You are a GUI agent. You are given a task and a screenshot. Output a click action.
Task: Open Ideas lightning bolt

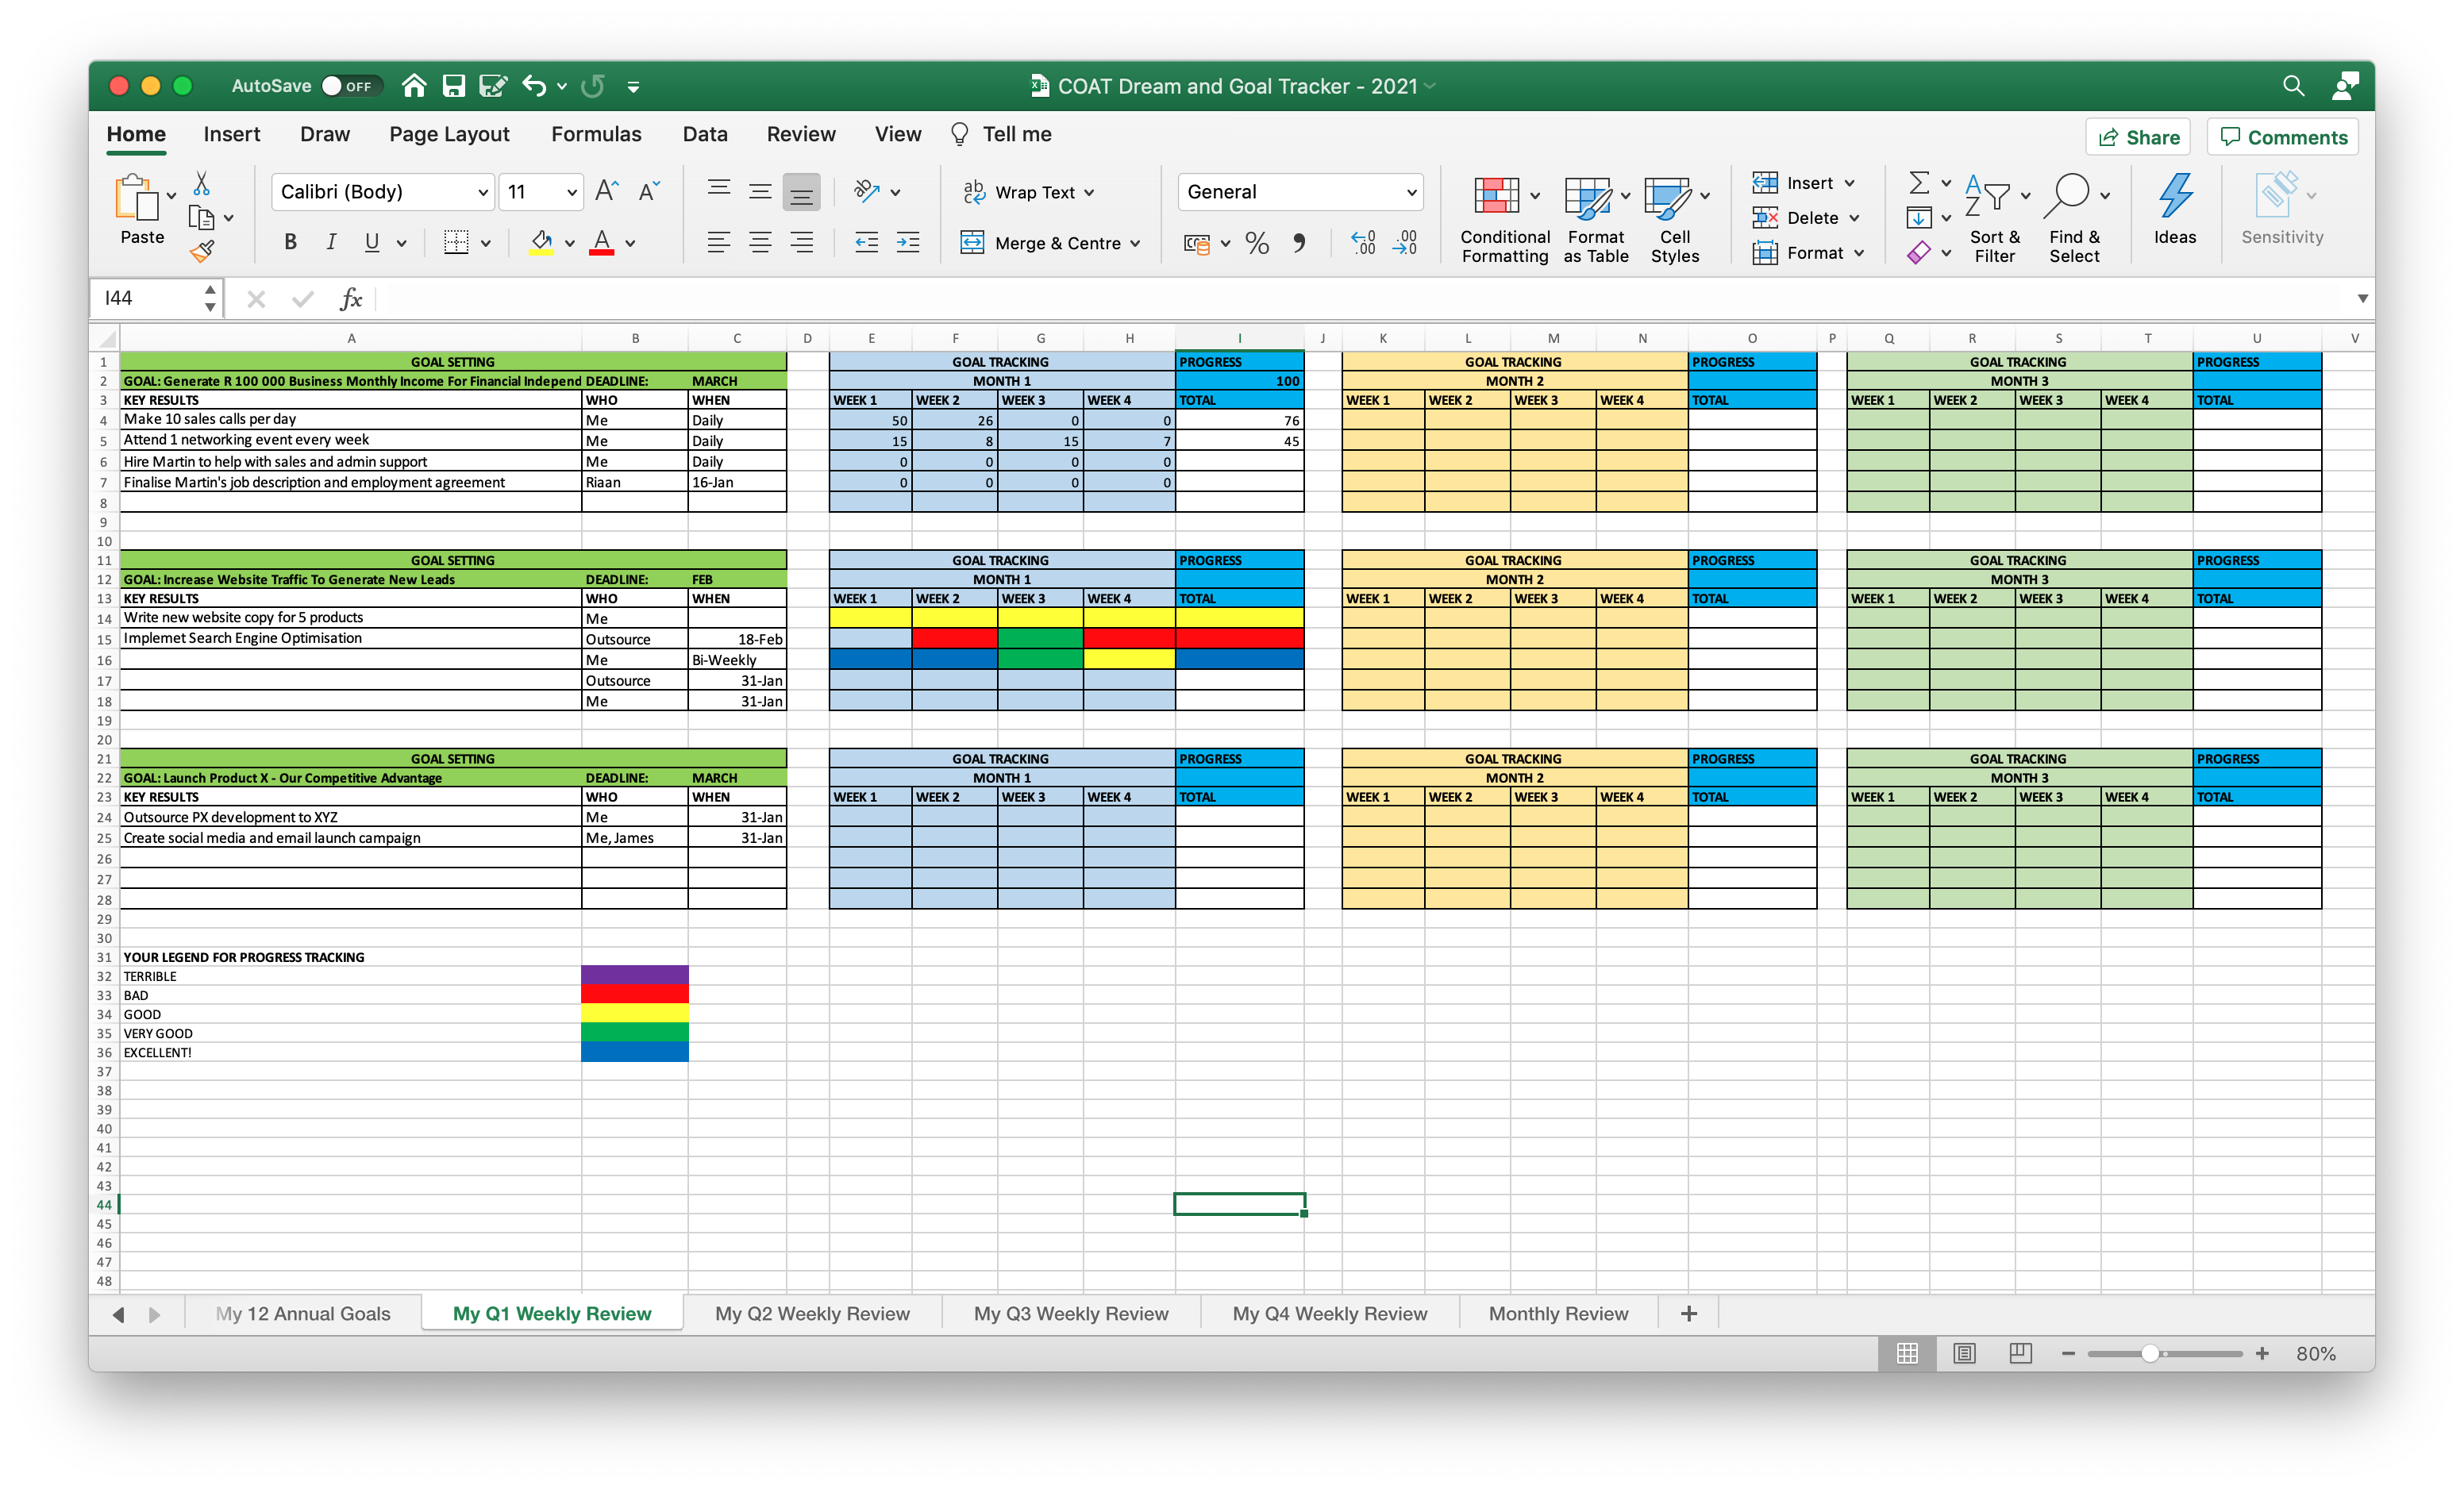[x=2175, y=209]
